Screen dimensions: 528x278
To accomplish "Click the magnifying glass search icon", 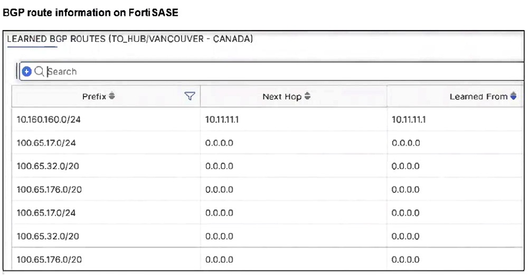I will [x=39, y=71].
